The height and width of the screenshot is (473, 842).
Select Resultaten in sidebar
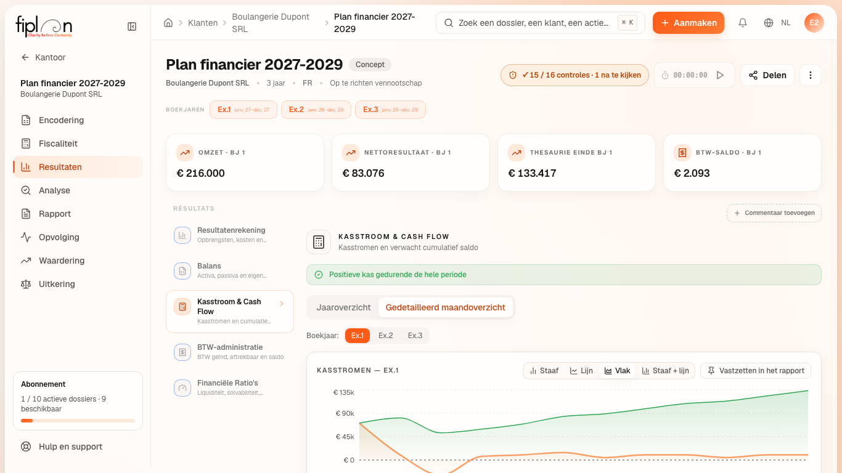78,167
